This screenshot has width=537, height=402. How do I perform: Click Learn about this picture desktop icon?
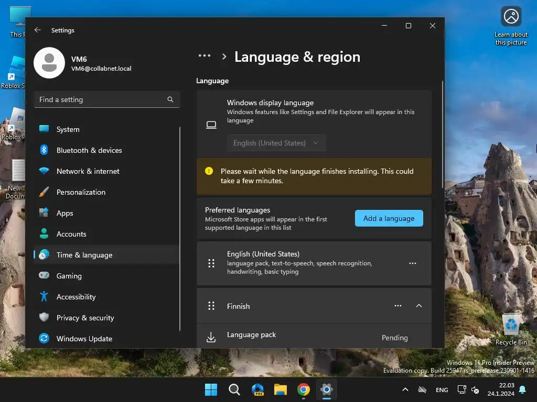[511, 26]
